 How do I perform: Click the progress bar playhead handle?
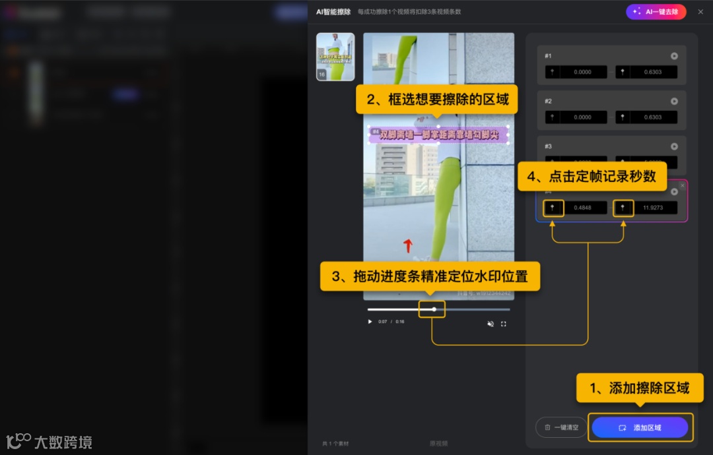(433, 309)
